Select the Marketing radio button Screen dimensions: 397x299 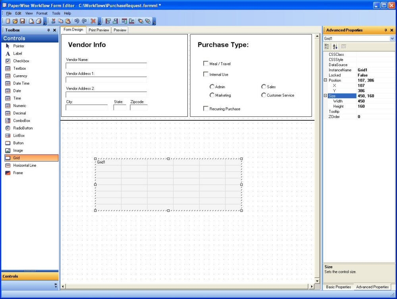pos(212,95)
